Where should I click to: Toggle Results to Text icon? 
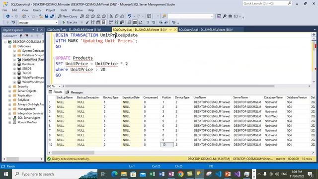pyautogui.click(x=129, y=22)
